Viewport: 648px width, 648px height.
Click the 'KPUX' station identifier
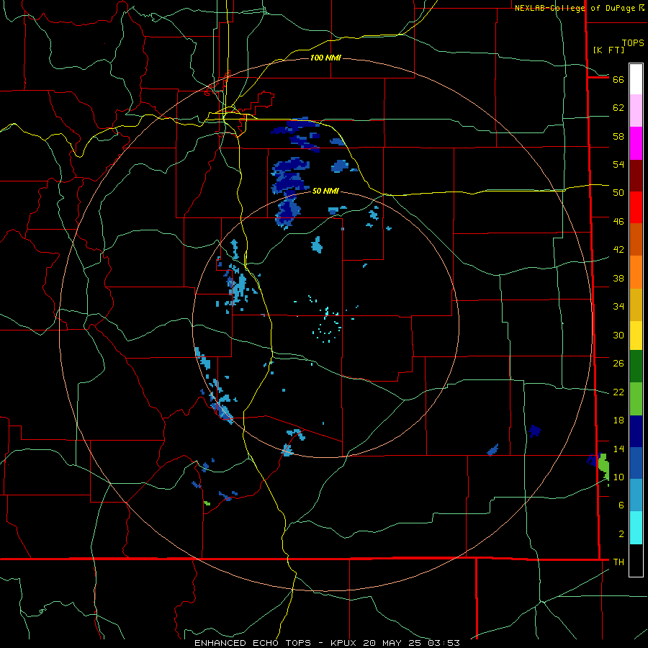click(346, 643)
